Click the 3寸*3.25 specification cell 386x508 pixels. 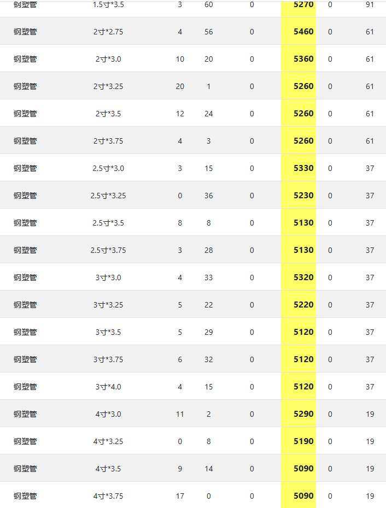pos(108,305)
